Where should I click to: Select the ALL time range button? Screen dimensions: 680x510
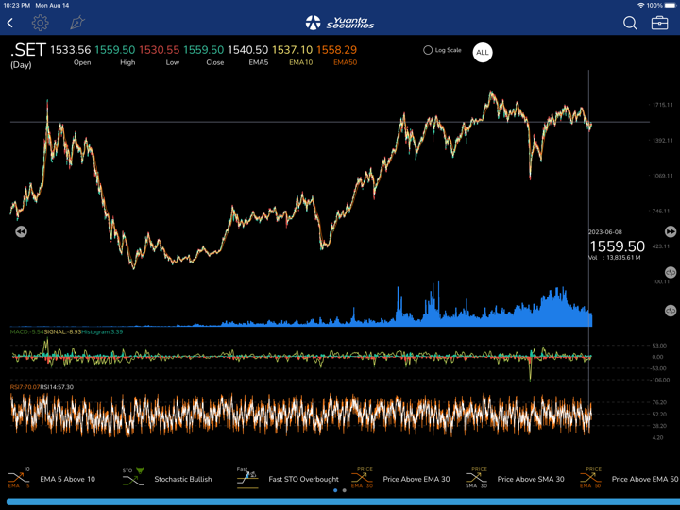483,52
